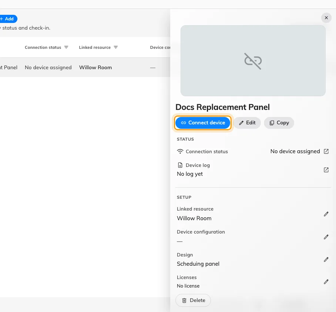
Task: Edit Licenses with pencil icon
Action: coord(326,282)
